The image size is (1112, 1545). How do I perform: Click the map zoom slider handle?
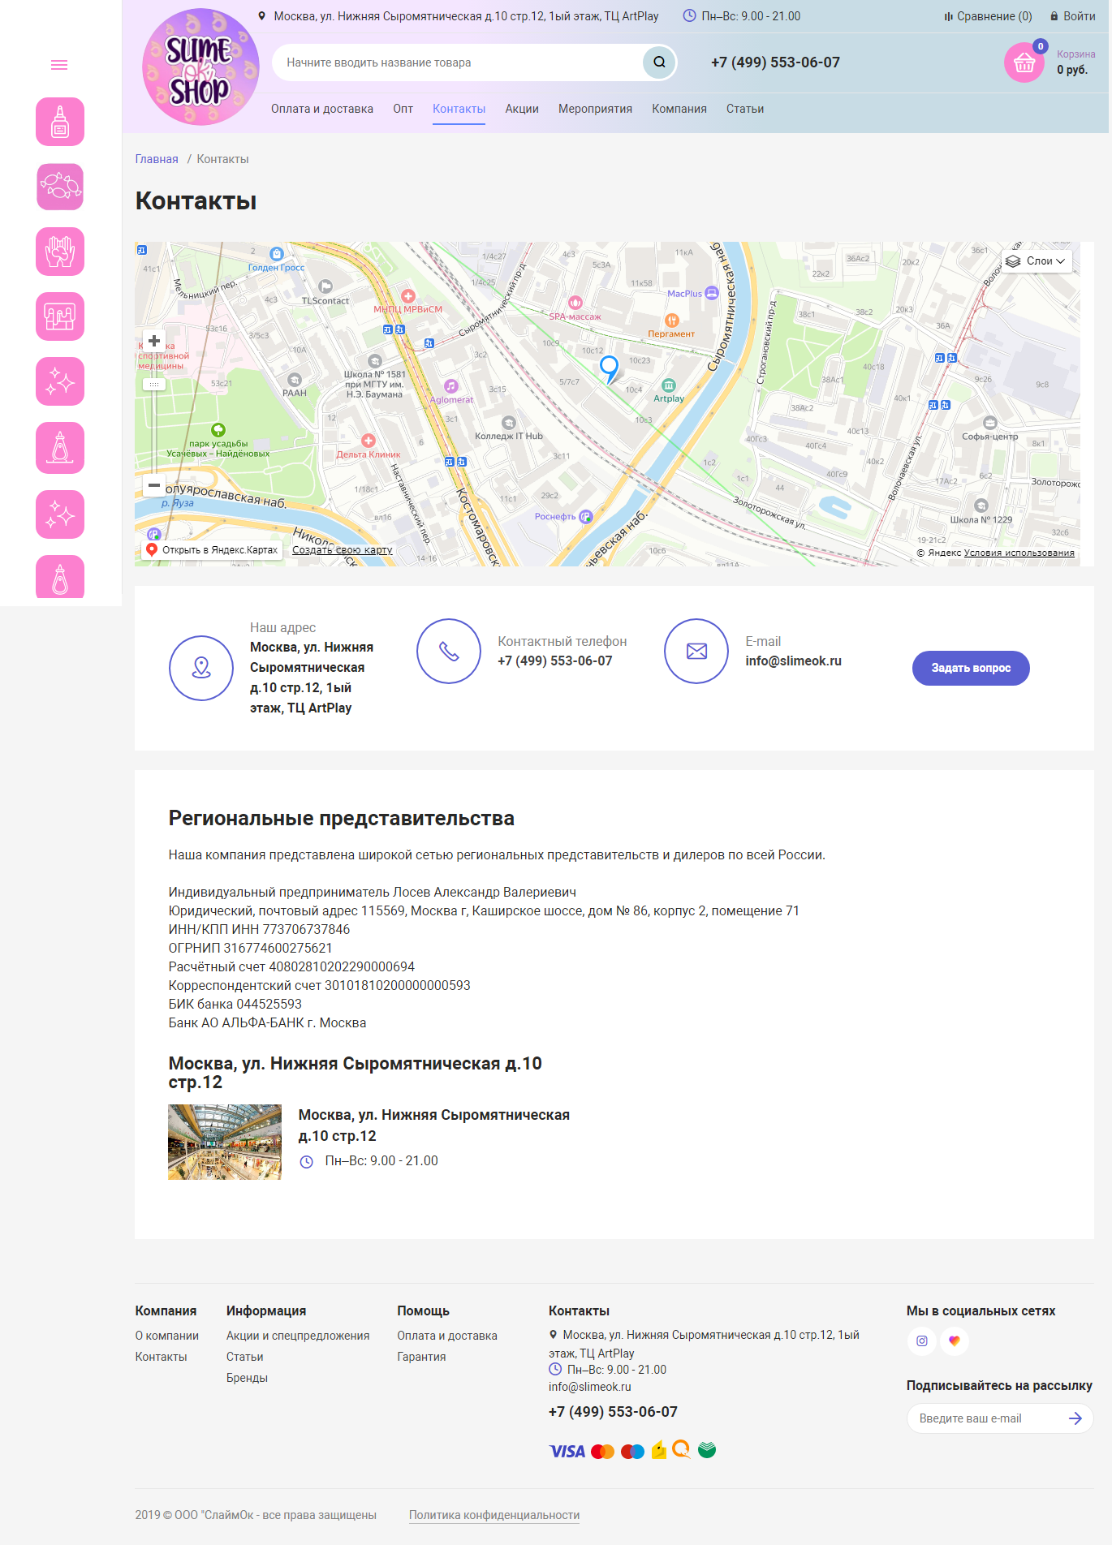[x=153, y=385]
